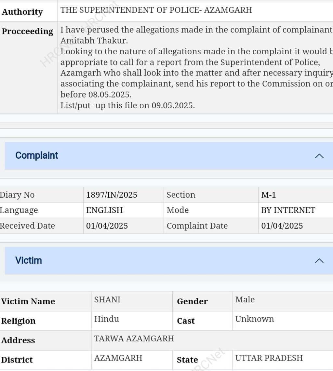The width and height of the screenshot is (333, 371).
Task: Select the Unknown cast value
Action: [255, 319]
